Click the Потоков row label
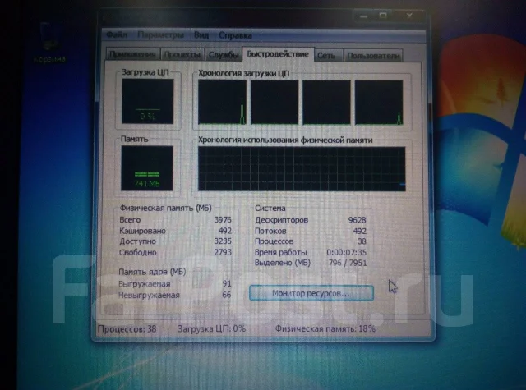Screen dimensions: 526x390 pos(270,231)
